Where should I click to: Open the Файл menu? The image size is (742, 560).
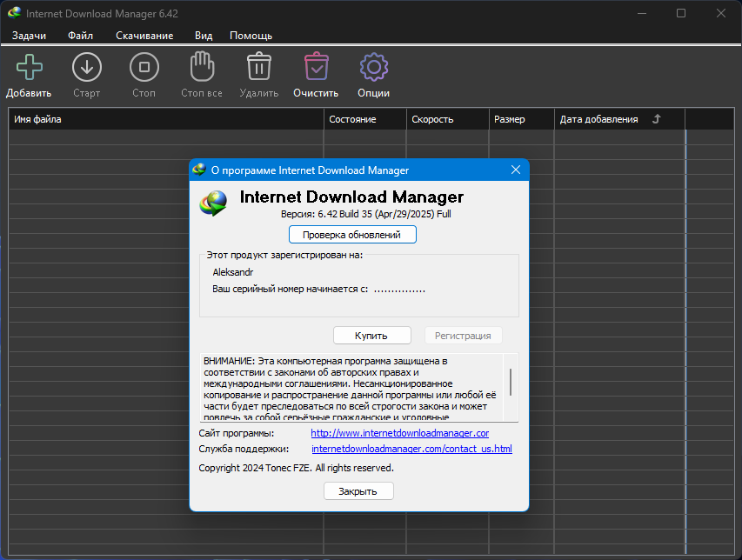(80, 36)
